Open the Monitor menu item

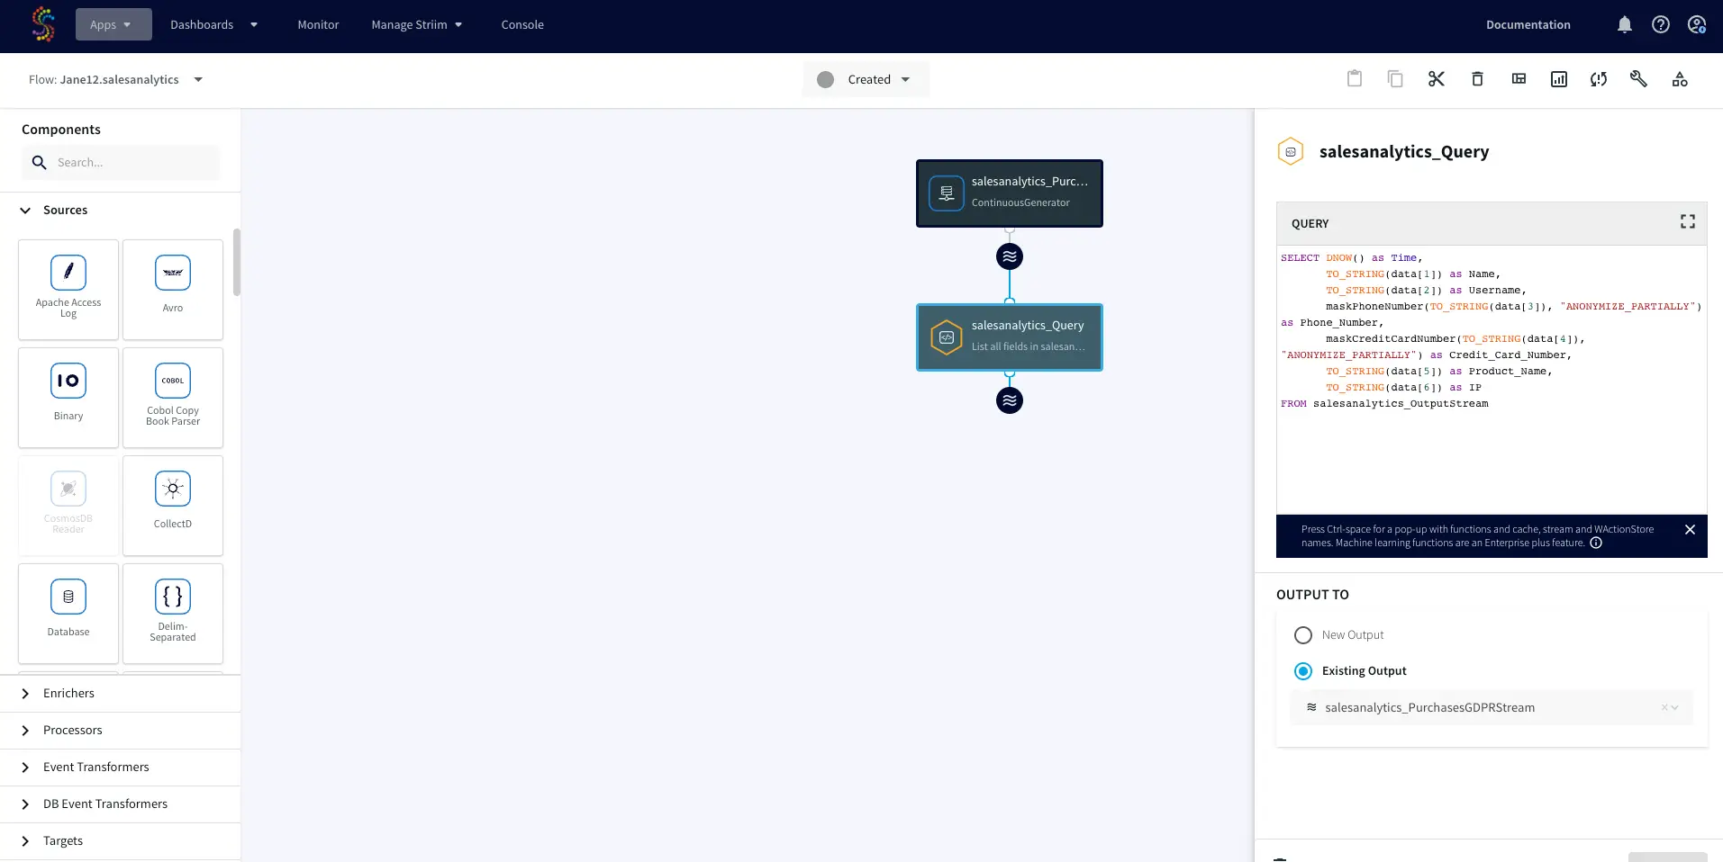tap(318, 25)
